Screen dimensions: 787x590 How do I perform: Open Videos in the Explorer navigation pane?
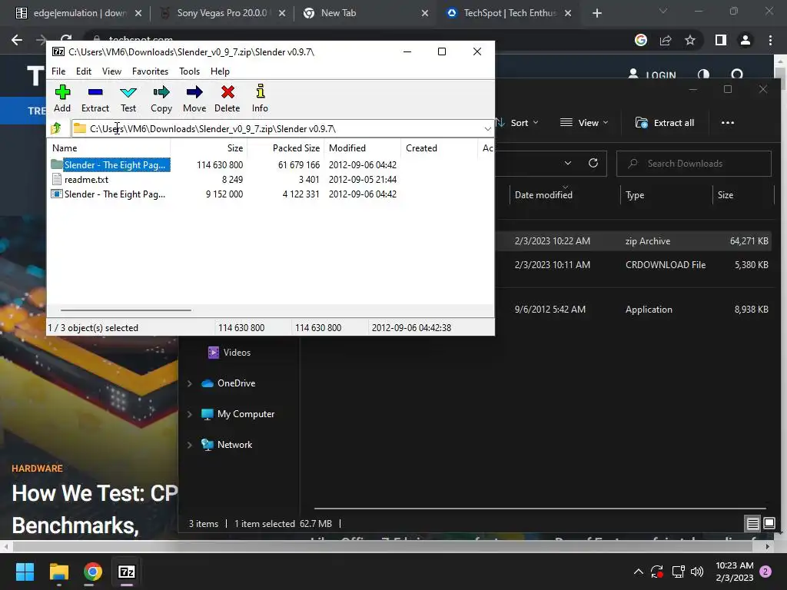pos(229,353)
